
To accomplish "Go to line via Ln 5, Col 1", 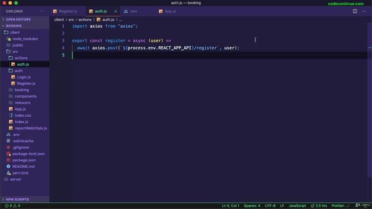I will tap(230, 206).
